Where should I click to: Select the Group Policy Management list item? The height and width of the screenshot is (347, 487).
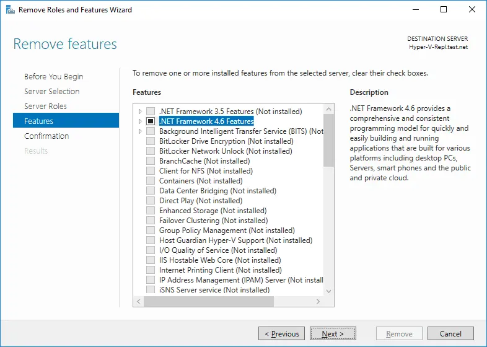[x=227, y=230]
